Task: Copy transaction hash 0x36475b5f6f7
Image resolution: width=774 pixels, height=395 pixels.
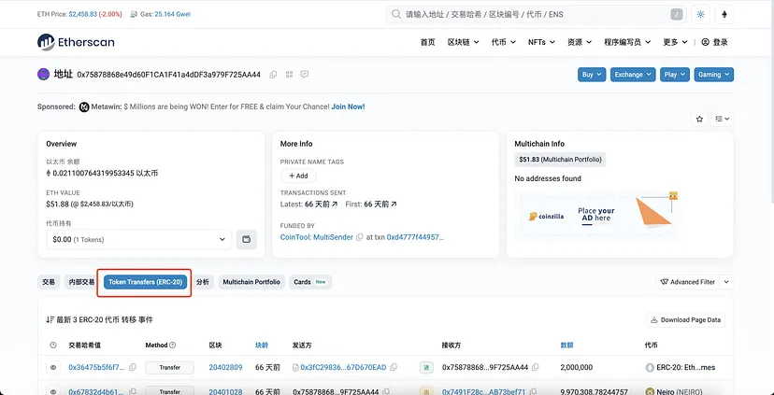Action: pyautogui.click(x=133, y=367)
